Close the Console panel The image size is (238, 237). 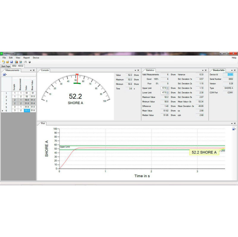[138, 70]
